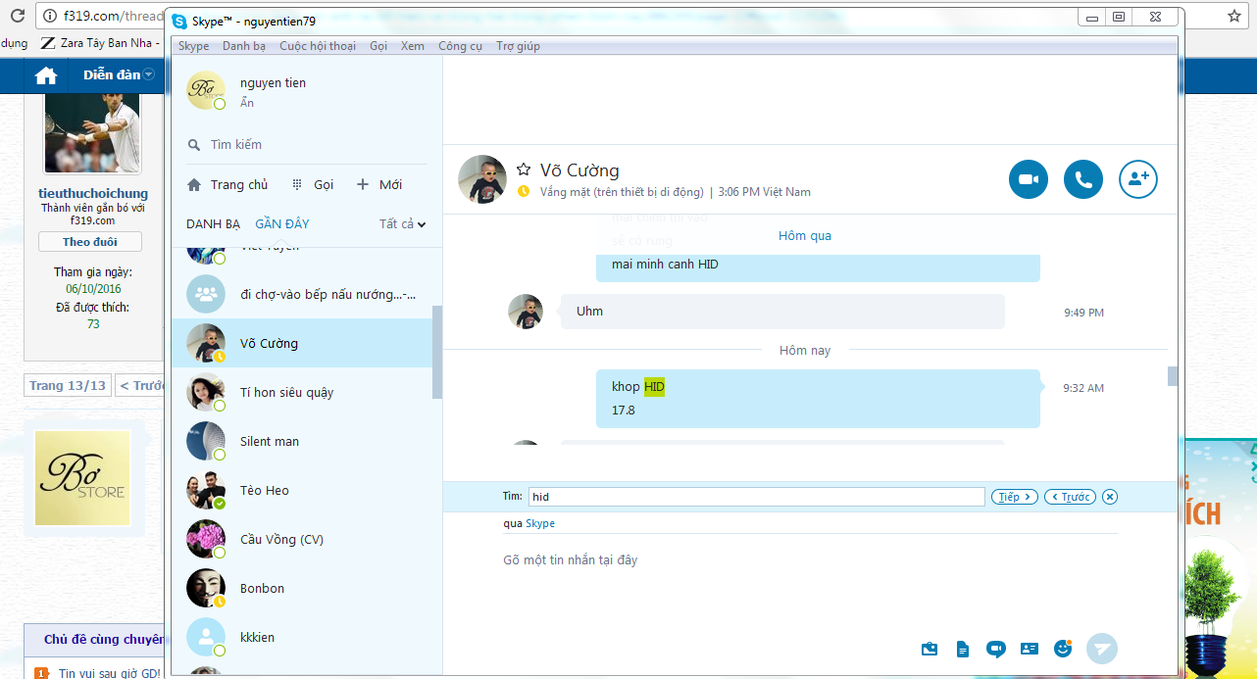Send contact card icon in chat toolbar
Image resolution: width=1257 pixels, height=679 pixels.
(x=1029, y=649)
